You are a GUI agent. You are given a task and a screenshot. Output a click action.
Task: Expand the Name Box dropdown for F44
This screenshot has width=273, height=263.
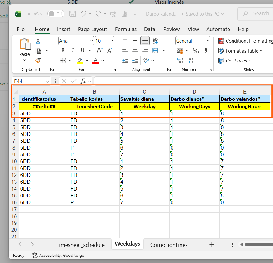point(47,81)
